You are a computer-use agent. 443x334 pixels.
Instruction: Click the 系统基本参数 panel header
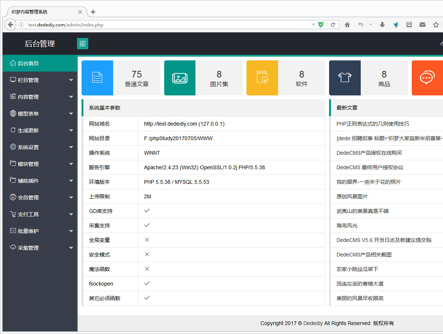coord(203,108)
